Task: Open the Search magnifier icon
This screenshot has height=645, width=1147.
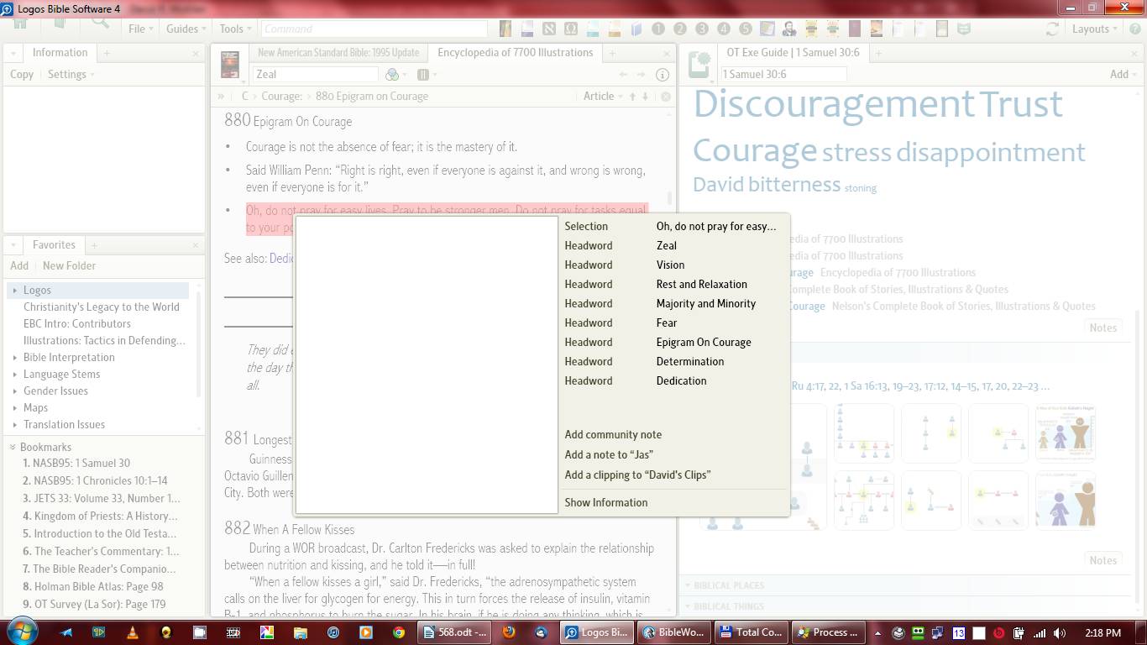Action: coord(100,24)
